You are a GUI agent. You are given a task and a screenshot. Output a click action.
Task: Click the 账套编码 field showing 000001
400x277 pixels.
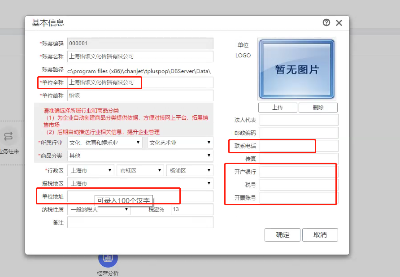[140, 43]
